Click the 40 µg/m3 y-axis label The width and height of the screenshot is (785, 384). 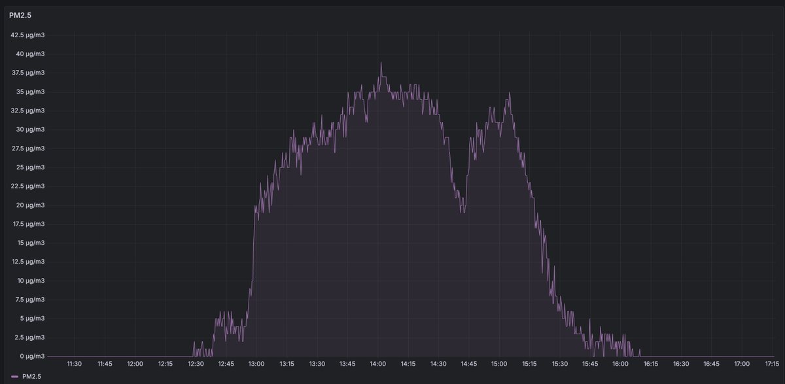(x=31, y=54)
